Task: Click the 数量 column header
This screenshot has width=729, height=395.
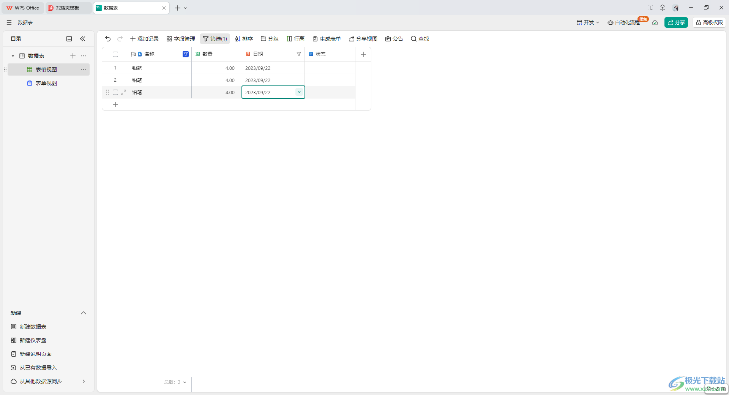Action: (217, 54)
